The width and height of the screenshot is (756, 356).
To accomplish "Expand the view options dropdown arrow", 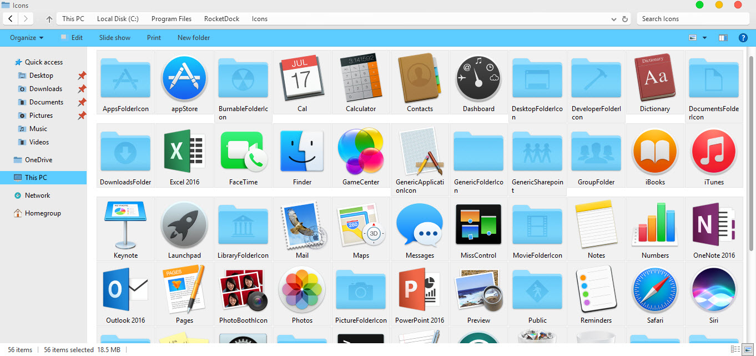I will click(x=704, y=37).
